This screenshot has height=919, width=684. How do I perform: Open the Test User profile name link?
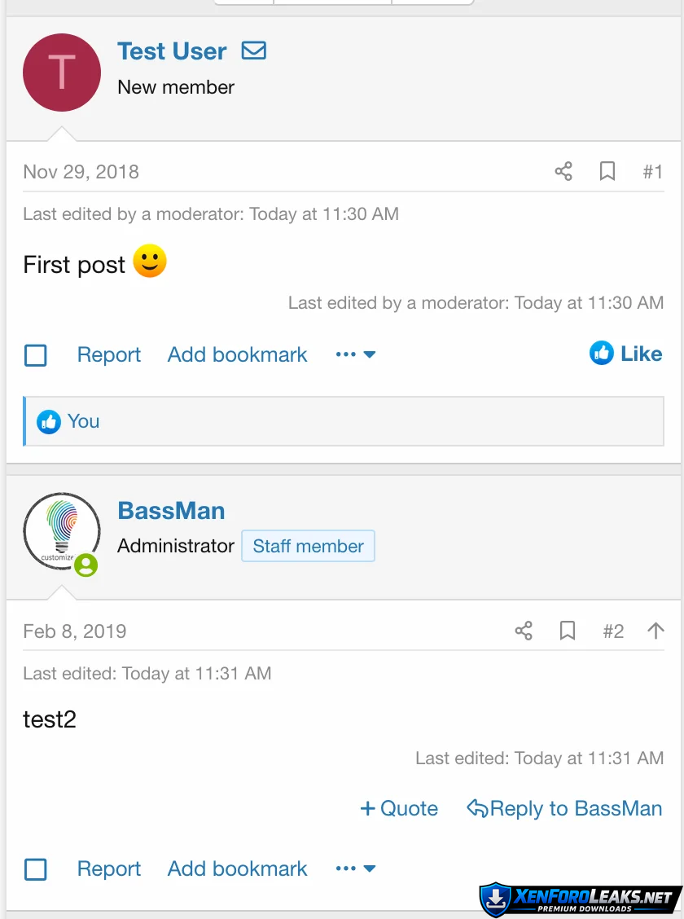click(172, 51)
